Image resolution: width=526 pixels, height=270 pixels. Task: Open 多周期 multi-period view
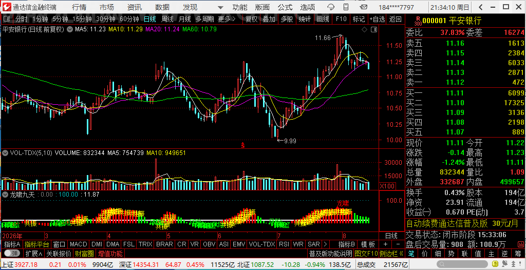coord(204,19)
